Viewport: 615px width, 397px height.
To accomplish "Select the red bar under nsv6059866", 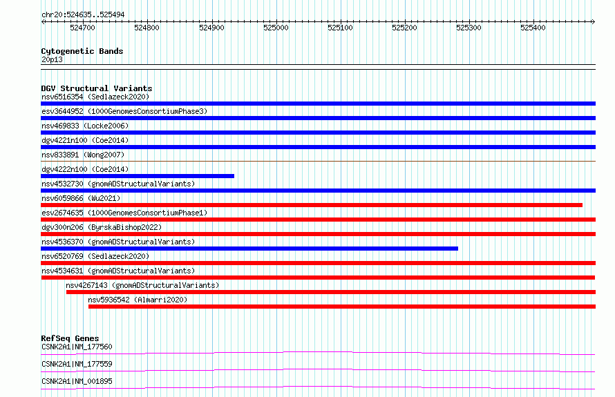I will click(312, 205).
